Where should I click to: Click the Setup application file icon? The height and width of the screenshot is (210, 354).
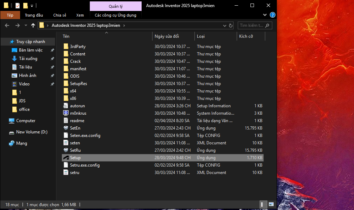pyautogui.click(x=66, y=158)
